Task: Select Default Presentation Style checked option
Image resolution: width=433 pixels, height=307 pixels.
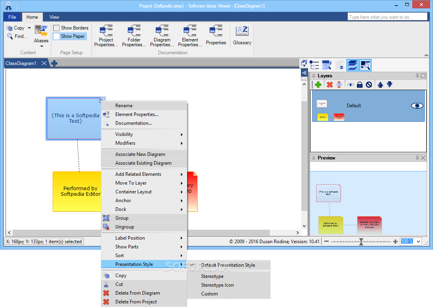Action: [229, 265]
